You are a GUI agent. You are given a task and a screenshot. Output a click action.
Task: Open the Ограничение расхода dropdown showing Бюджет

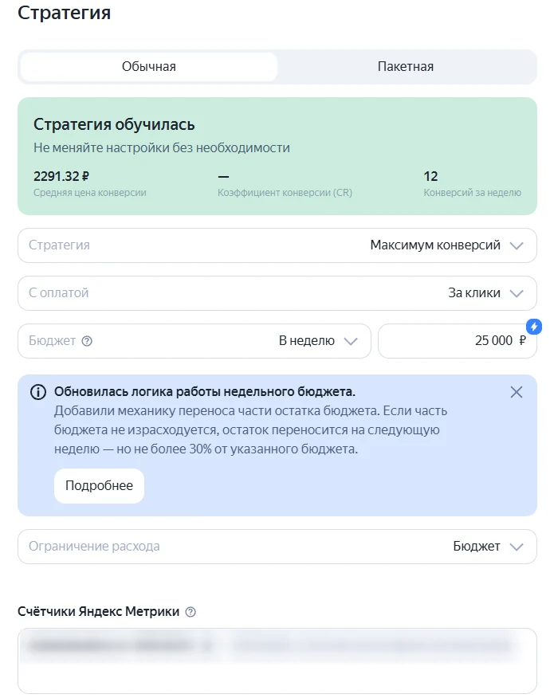click(x=277, y=547)
